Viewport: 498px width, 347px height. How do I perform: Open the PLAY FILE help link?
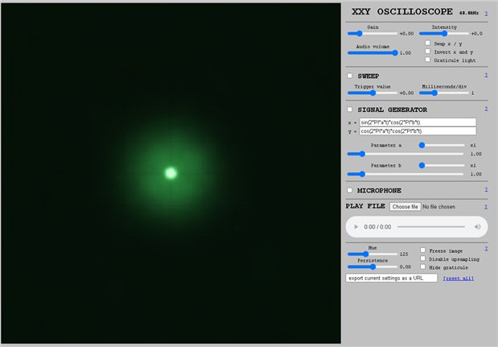coord(486,207)
